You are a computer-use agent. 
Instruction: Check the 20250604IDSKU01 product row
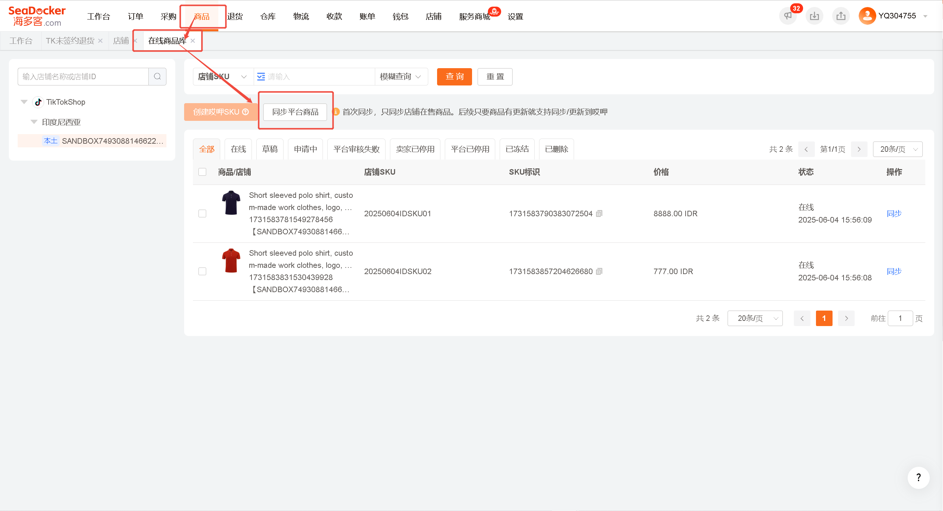click(202, 214)
